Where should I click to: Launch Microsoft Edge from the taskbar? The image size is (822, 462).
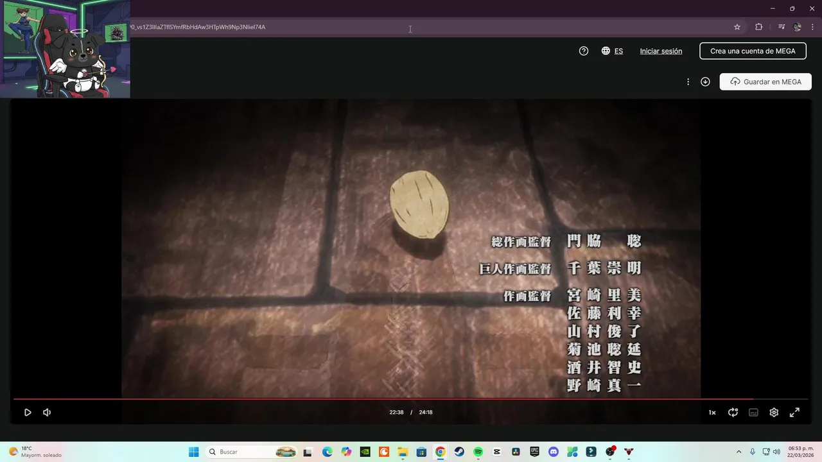point(327,452)
